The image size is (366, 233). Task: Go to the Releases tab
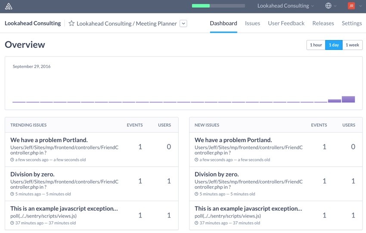(323, 23)
